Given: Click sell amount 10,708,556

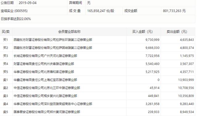Looking at the screenshot, I should (186, 88).
